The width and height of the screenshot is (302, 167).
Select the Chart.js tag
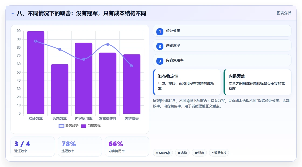click(163, 153)
